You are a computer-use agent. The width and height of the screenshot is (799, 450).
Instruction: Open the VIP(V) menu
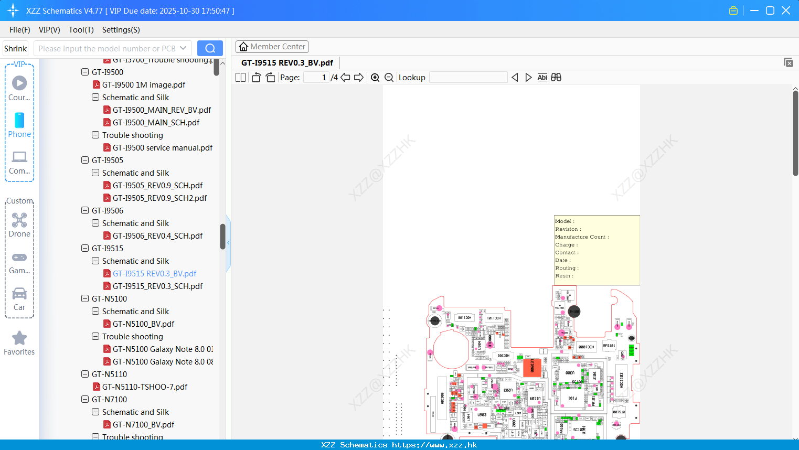[49, 30]
